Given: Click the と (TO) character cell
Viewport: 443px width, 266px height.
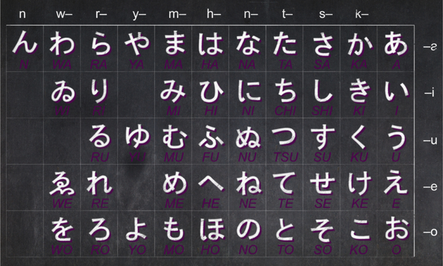Looking at the screenshot, I should point(284,233).
